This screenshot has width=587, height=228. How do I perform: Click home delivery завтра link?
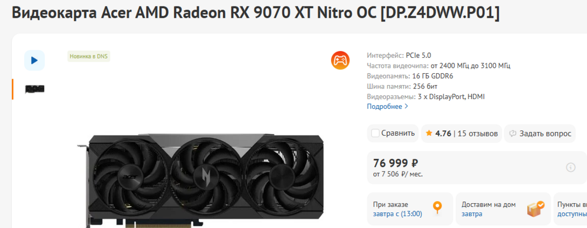coord(472,214)
